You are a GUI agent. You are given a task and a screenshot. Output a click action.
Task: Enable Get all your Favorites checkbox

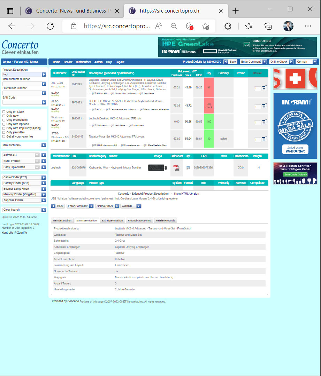4,136
